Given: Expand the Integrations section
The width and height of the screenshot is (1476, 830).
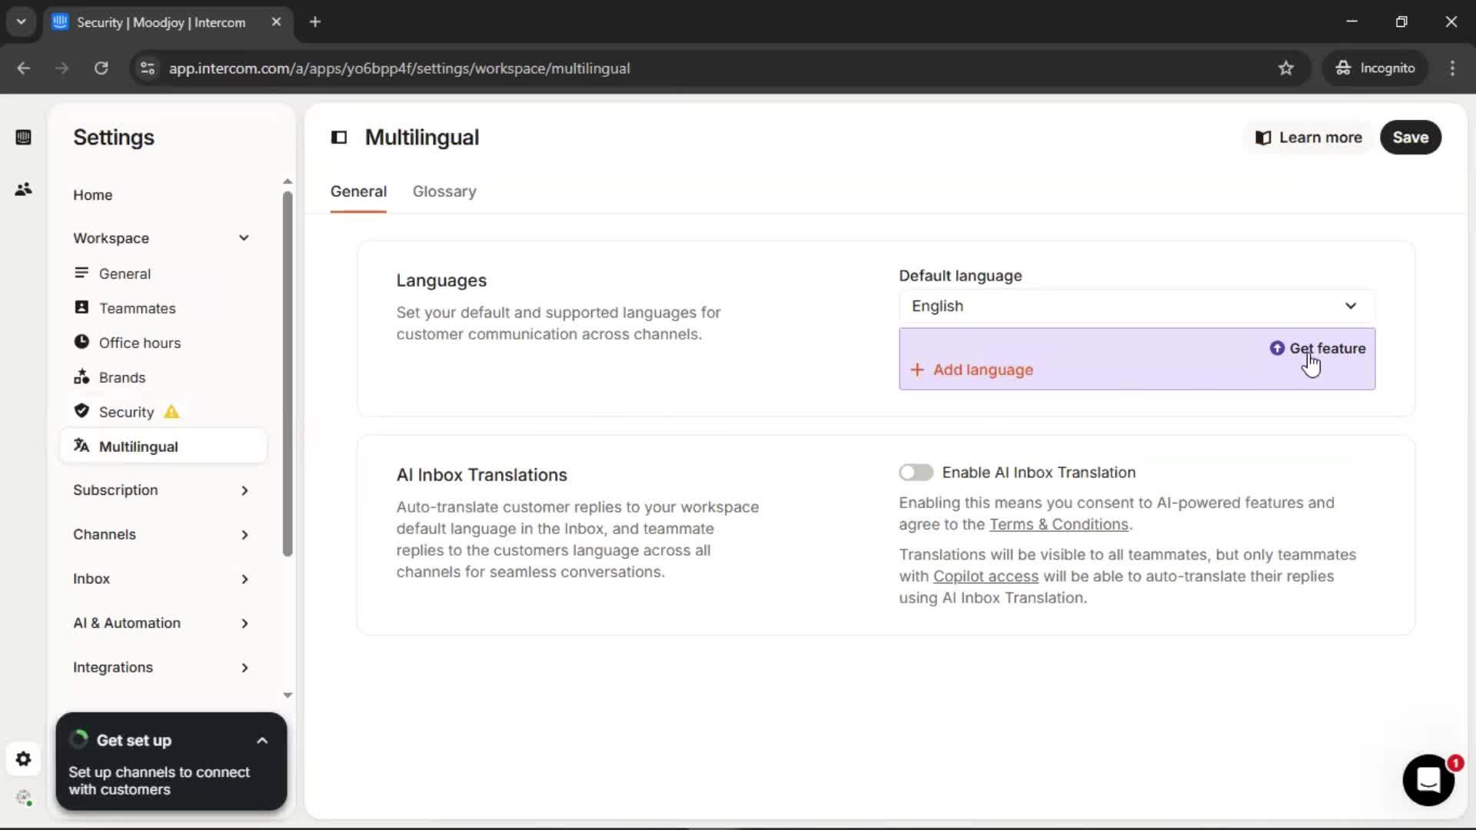Looking at the screenshot, I should [x=244, y=668].
